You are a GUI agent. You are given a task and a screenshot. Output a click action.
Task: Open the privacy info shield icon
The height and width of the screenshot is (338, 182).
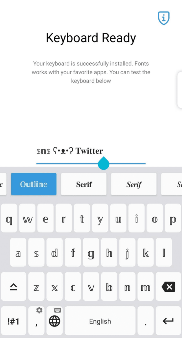164,18
